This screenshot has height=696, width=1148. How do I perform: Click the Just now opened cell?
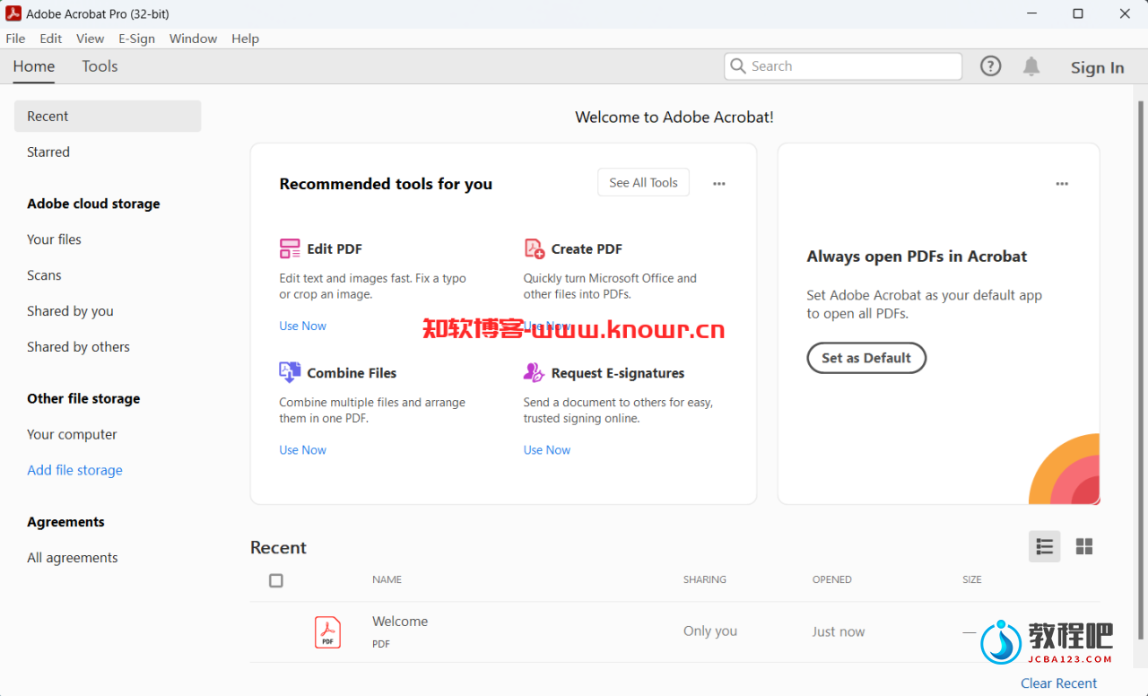tap(839, 631)
